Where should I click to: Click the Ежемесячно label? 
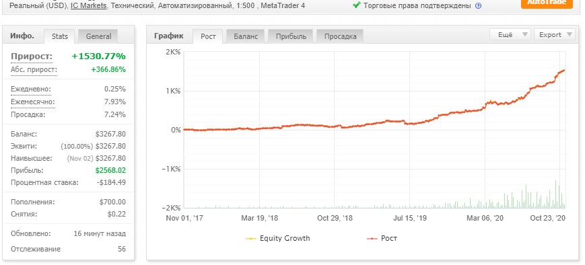coord(33,102)
